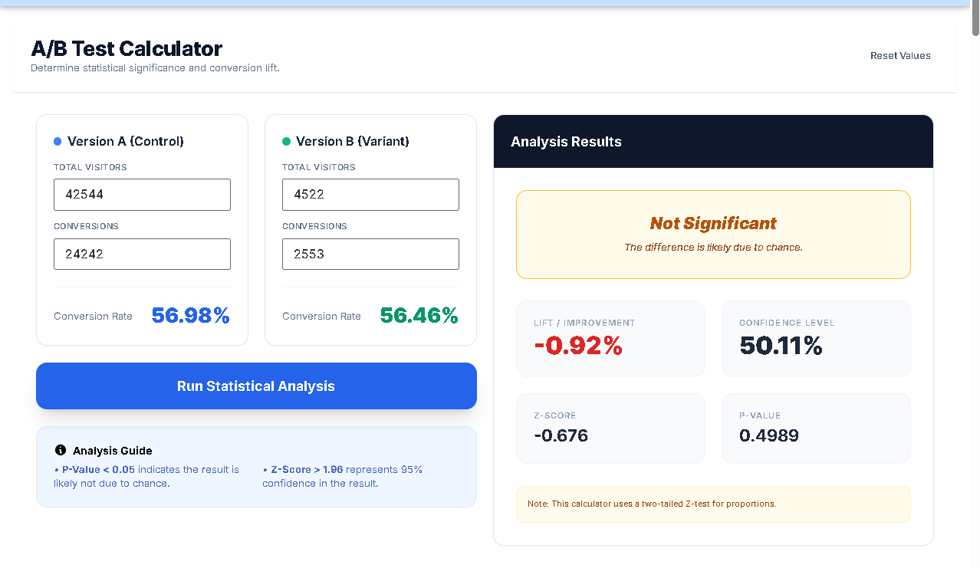Click the Analysis Results header bar

coord(712,141)
